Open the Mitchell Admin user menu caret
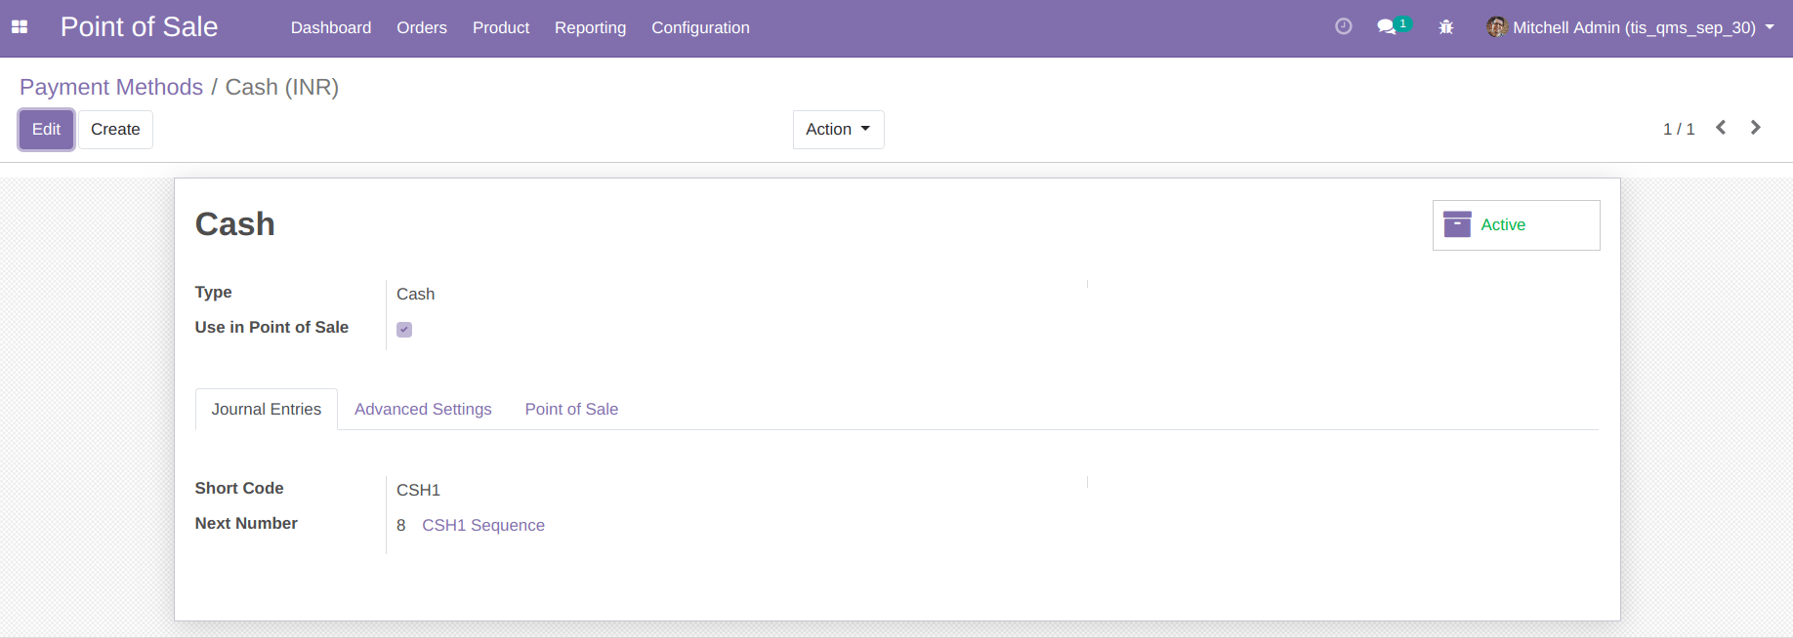This screenshot has width=1793, height=638. coord(1770,27)
